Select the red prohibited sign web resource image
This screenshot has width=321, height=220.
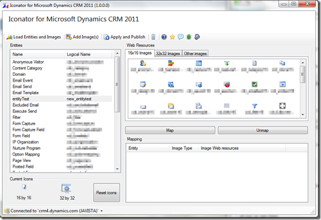click(227, 84)
